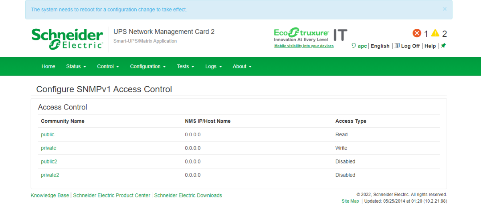Open the private2 community name entry

pyautogui.click(x=50, y=175)
